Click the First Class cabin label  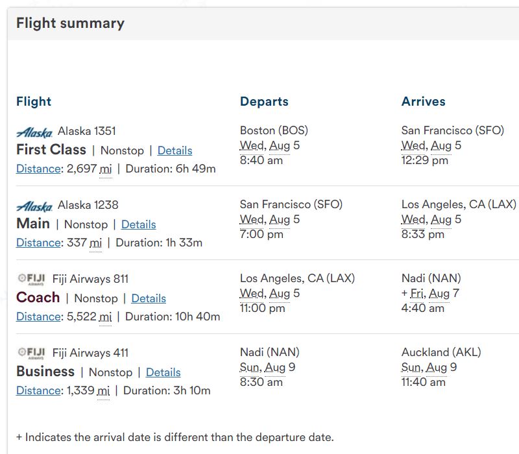(51, 150)
